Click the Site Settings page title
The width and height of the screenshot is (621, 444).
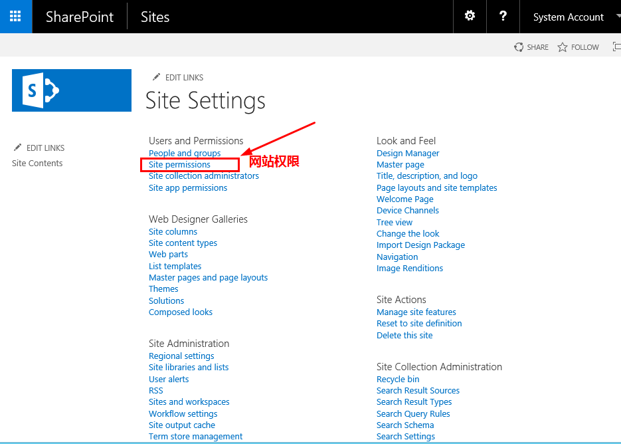205,100
